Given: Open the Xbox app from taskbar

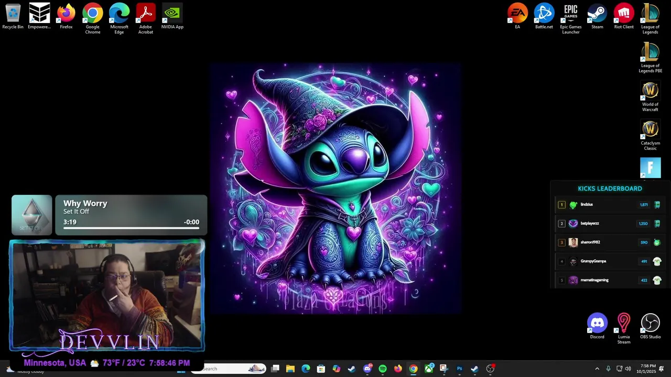Looking at the screenshot, I should (x=429, y=369).
